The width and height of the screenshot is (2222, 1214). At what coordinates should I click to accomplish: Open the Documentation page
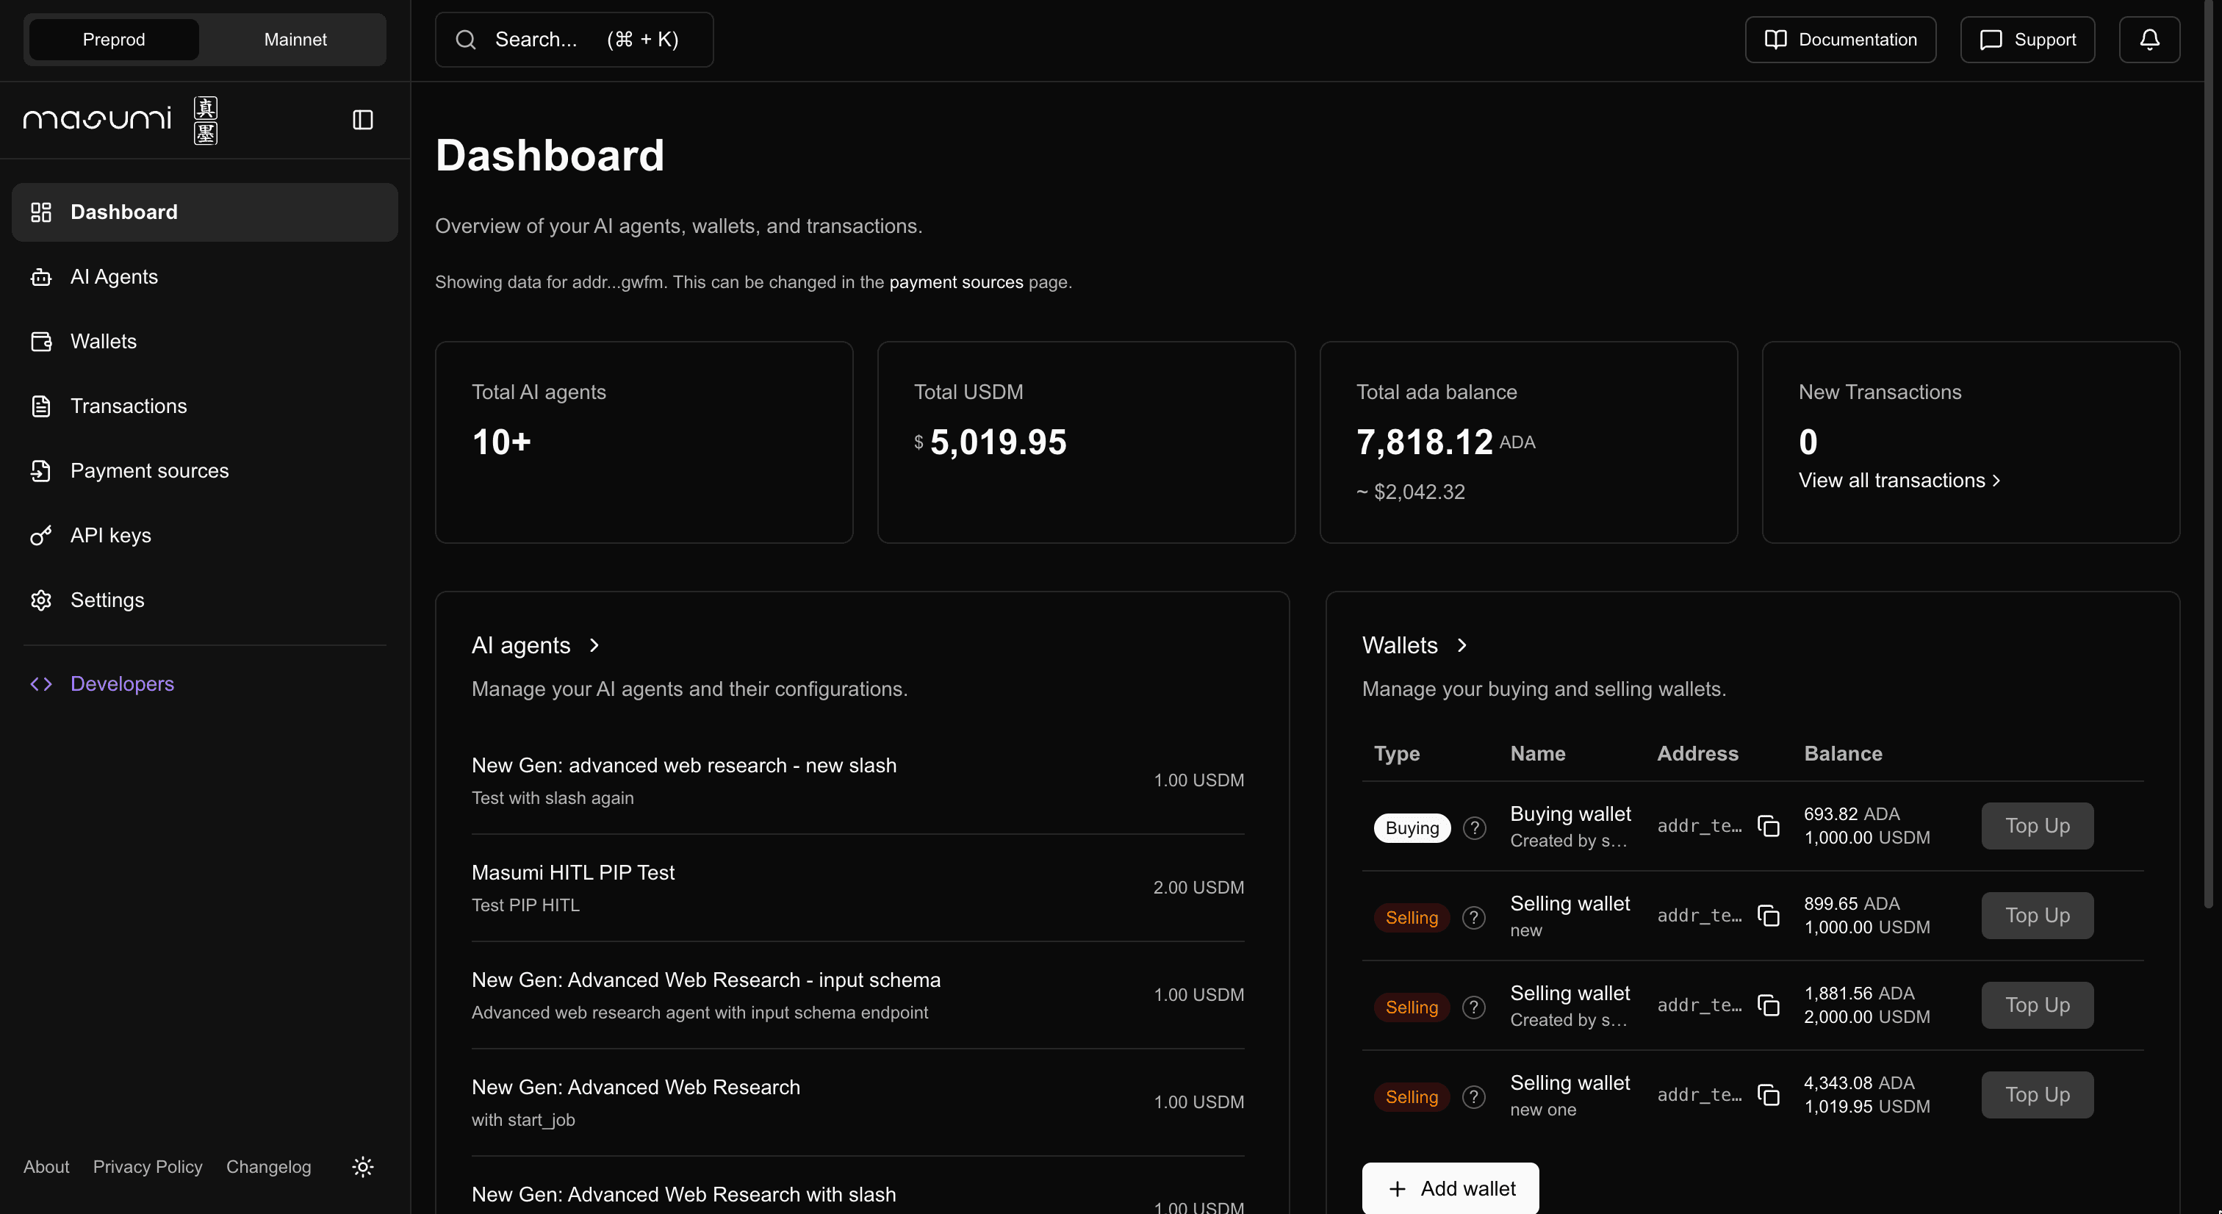tap(1840, 40)
